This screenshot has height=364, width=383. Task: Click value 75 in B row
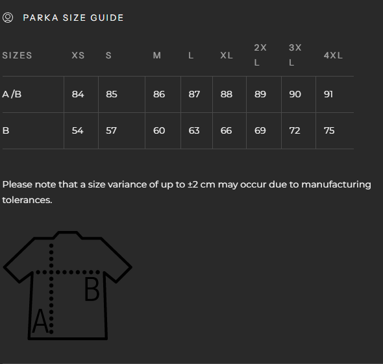point(329,130)
